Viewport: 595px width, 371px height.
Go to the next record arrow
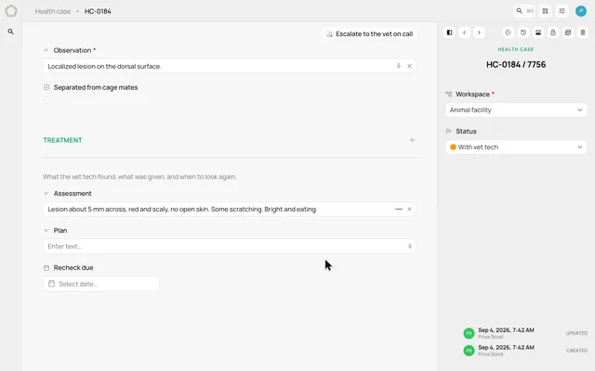point(479,32)
